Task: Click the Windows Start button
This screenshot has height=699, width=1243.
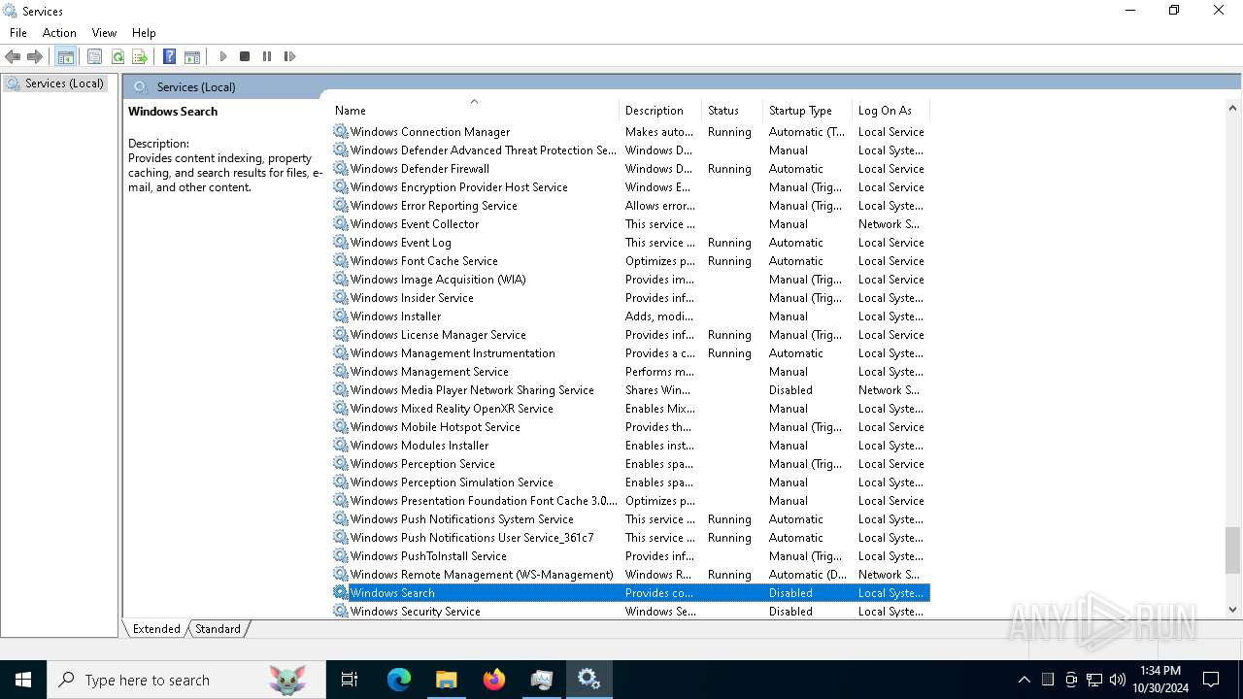Action: coord(23,680)
